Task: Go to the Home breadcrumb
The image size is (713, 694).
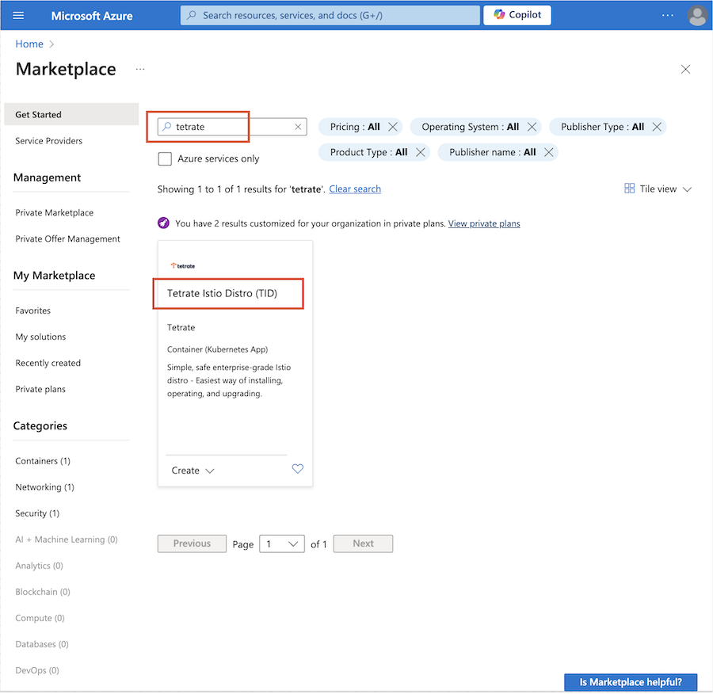Action: (29, 44)
